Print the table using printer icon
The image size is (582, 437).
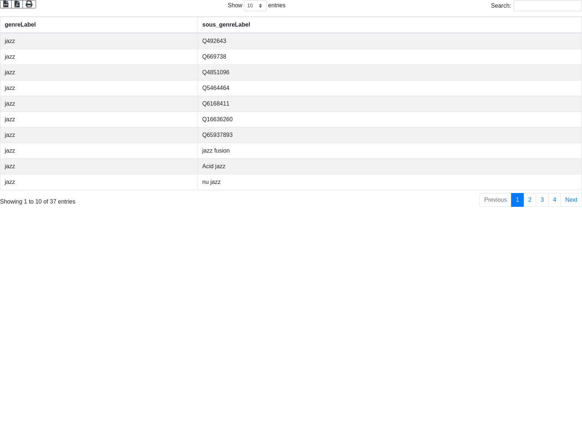point(29,4)
